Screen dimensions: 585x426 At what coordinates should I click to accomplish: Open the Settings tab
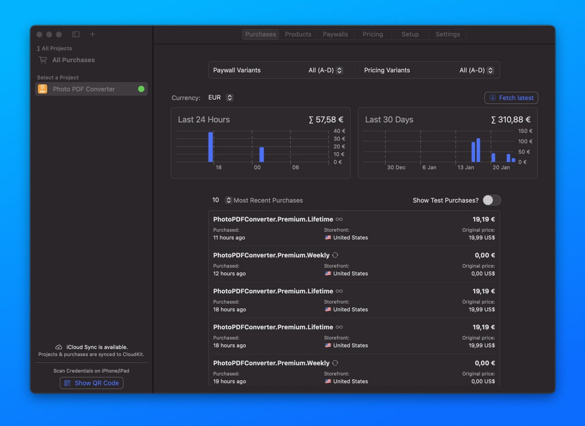[448, 34]
